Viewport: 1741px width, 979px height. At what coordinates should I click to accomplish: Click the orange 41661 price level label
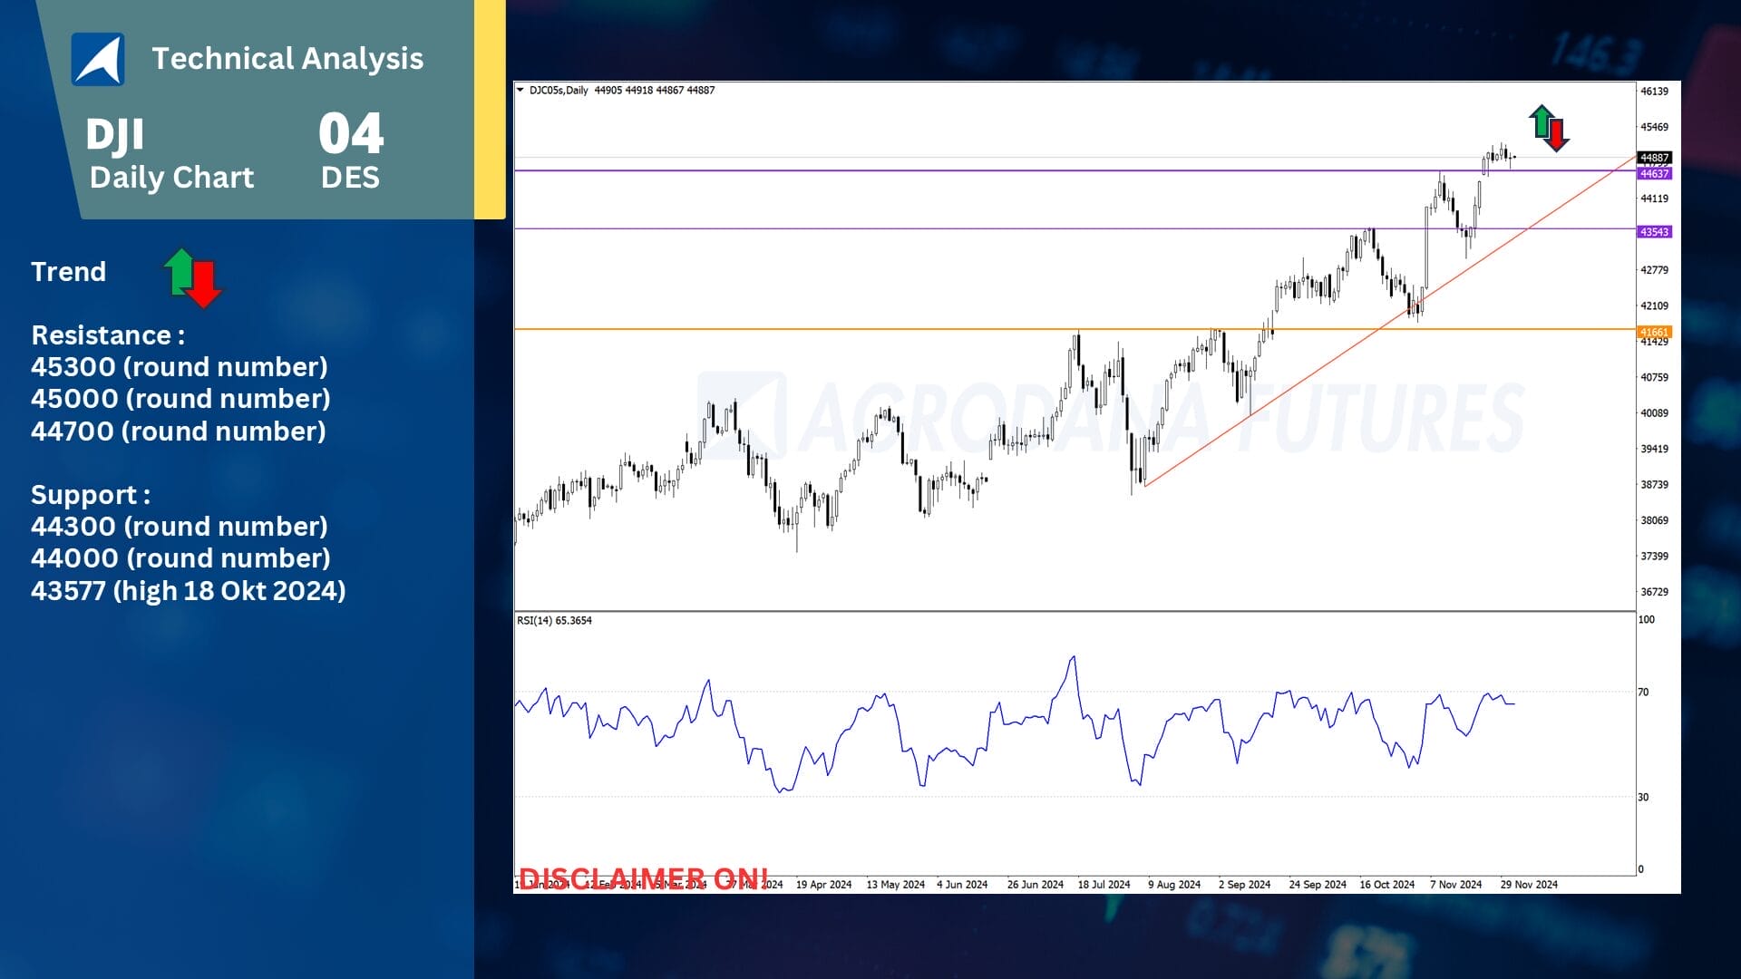coord(1654,332)
